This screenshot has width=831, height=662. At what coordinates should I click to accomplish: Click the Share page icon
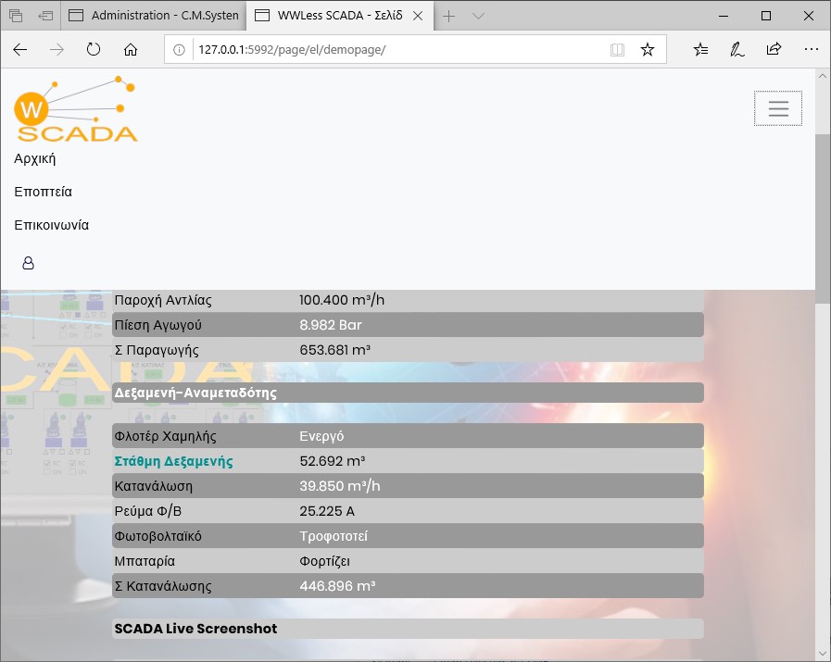tap(774, 50)
